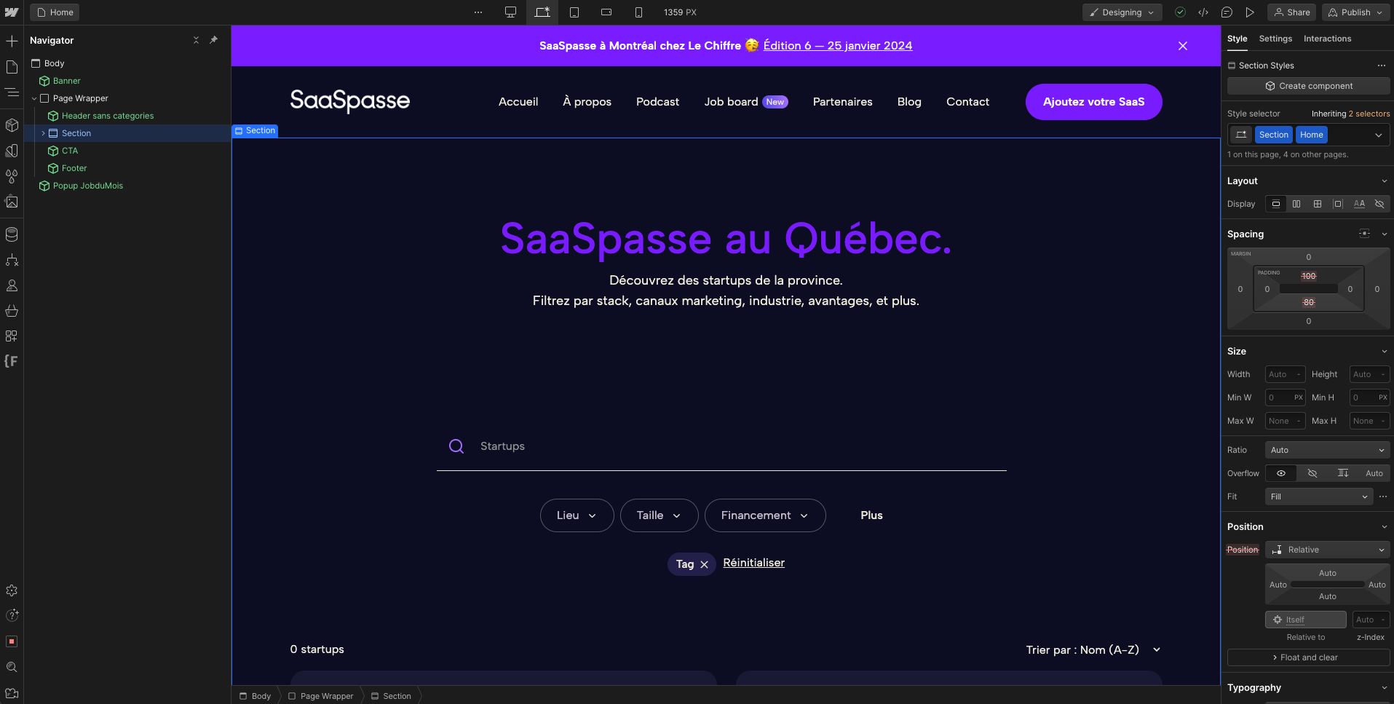Open the Ecommerce panel

pos(12,311)
